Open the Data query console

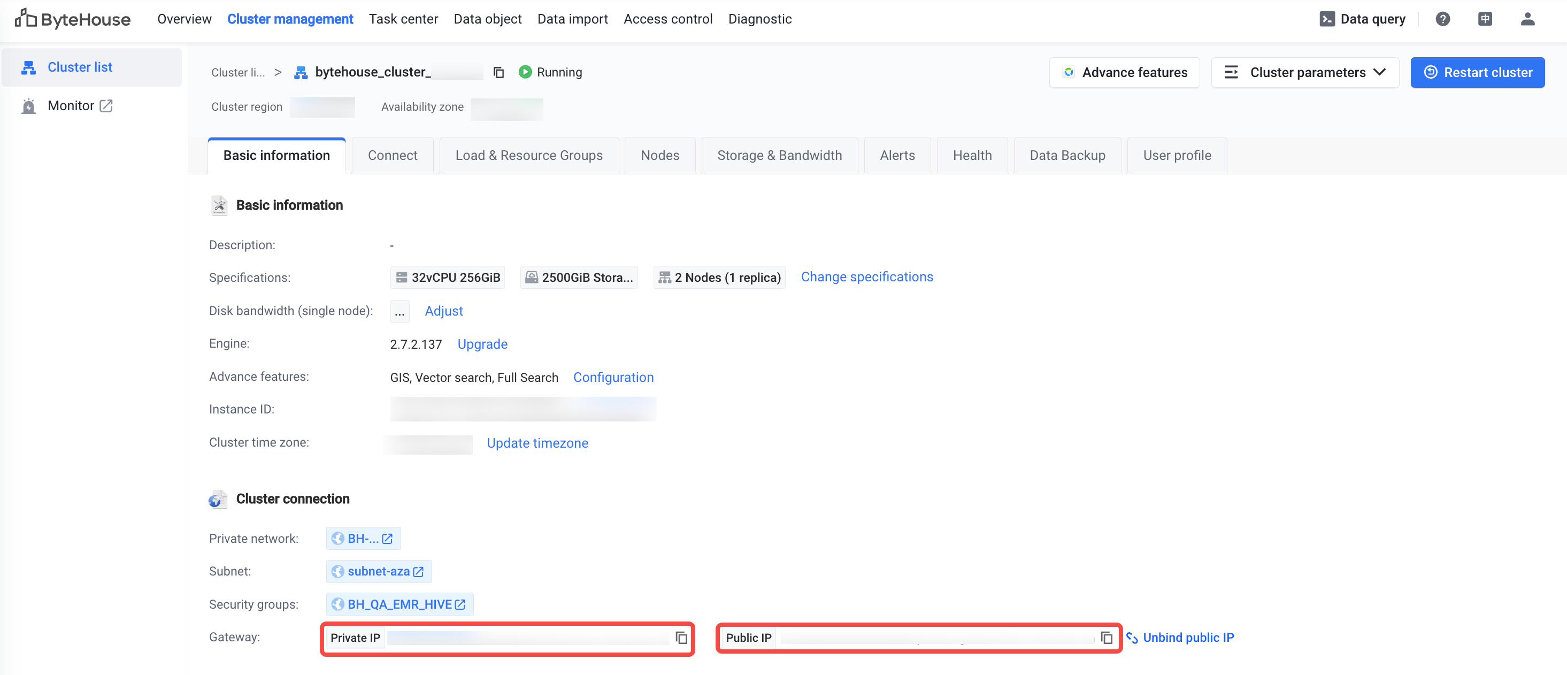coord(1363,19)
